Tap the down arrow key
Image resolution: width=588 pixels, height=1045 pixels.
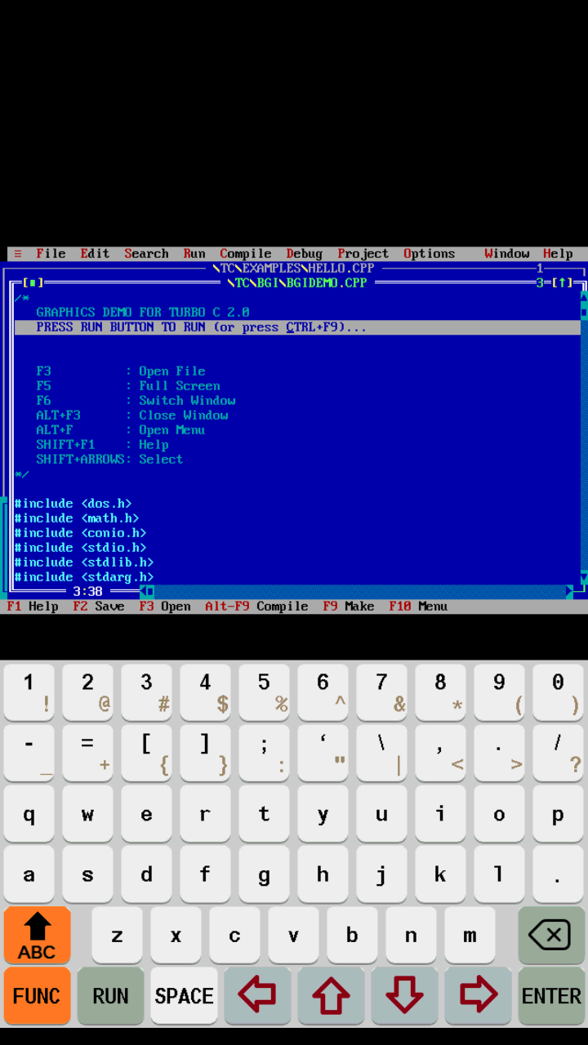point(404,996)
